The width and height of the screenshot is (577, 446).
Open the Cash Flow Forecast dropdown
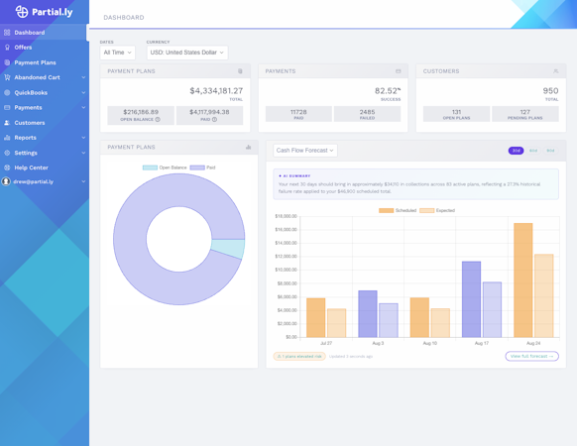[x=305, y=150]
